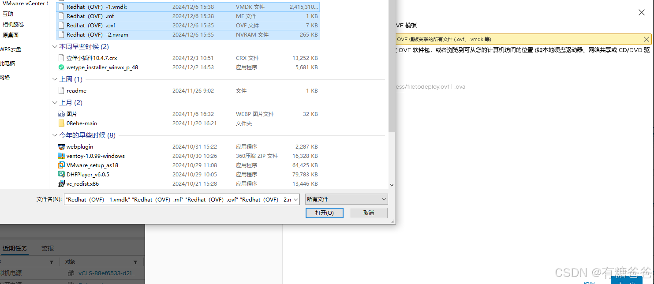Collapse the 本周早些时候 (2) group
654x284 pixels.
pos(55,47)
